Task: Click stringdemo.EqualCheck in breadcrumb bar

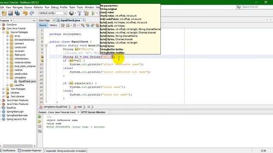Action: coord(55,107)
